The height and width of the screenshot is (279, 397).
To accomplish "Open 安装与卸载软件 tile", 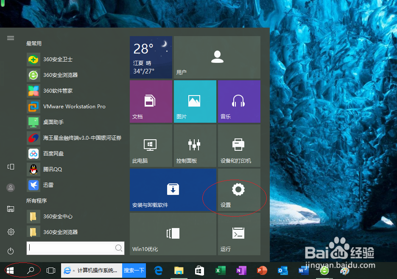I will point(173,190).
